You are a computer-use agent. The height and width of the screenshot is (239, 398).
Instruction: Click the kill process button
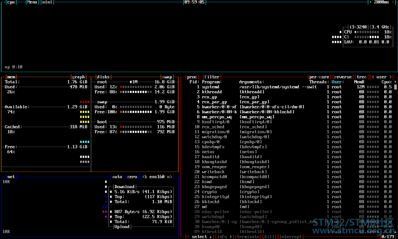269,236
